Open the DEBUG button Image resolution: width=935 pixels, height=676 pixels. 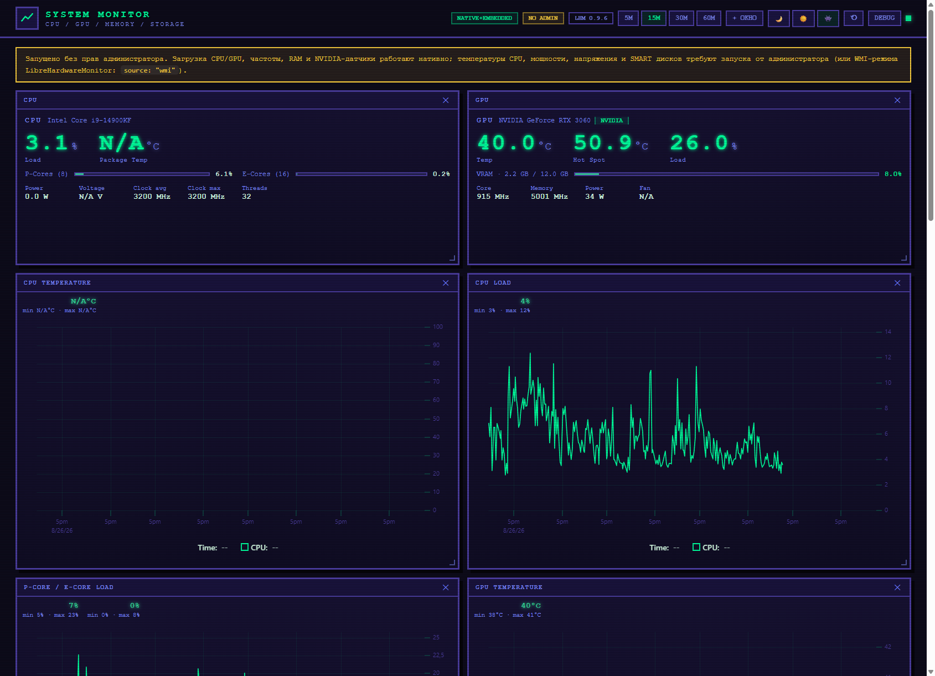(x=884, y=18)
